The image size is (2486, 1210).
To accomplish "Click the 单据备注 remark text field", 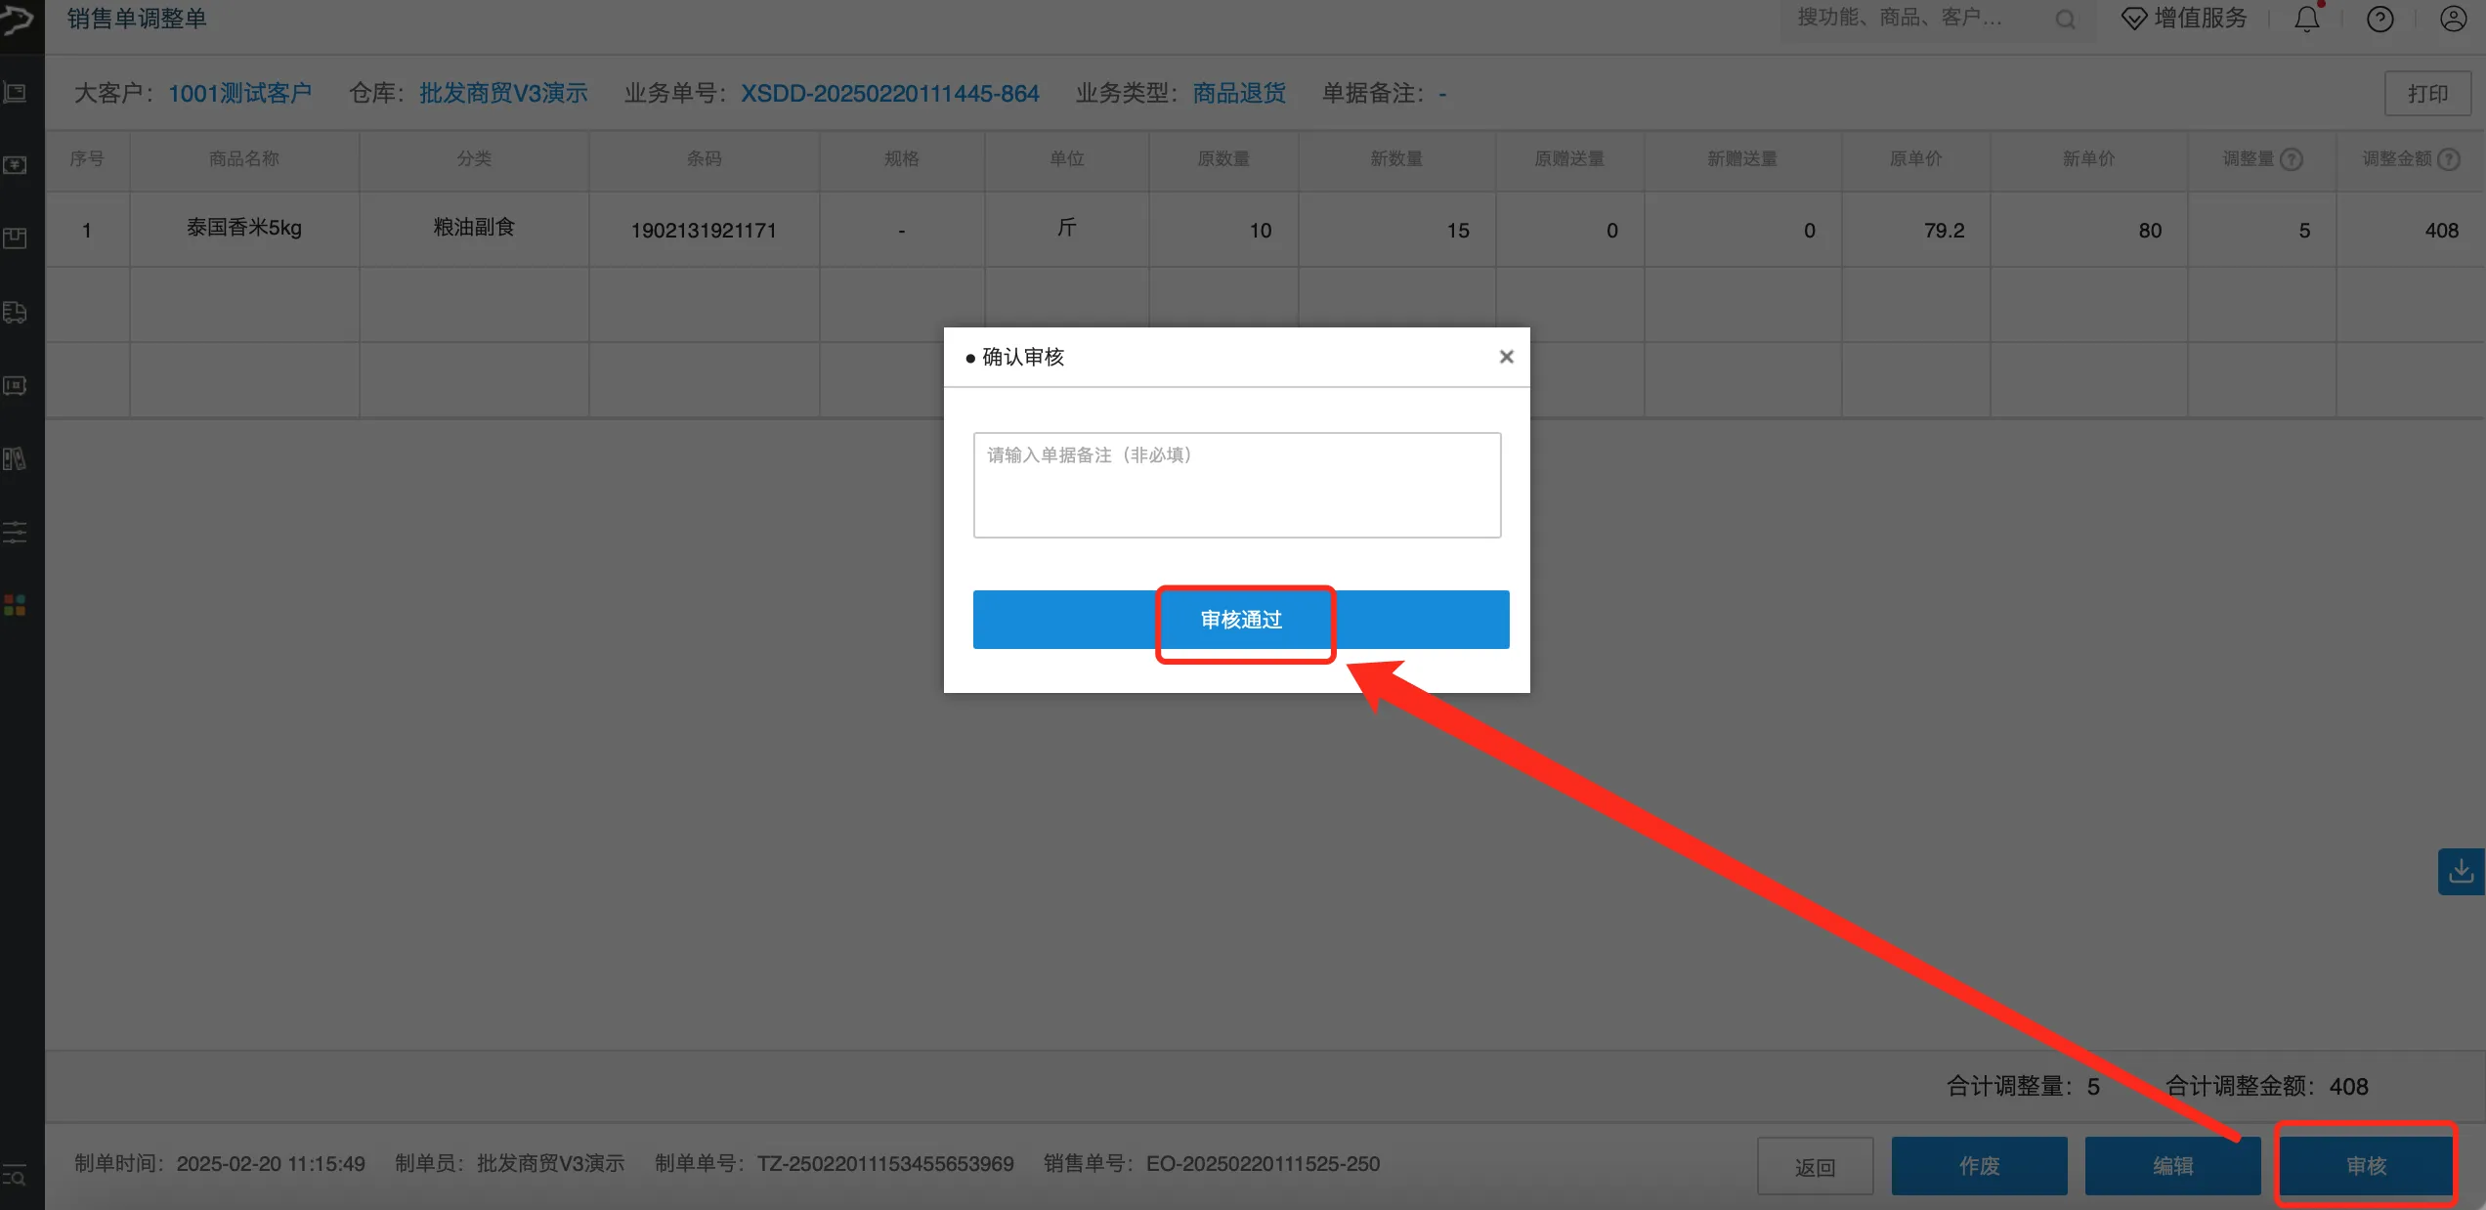I will tap(1236, 485).
